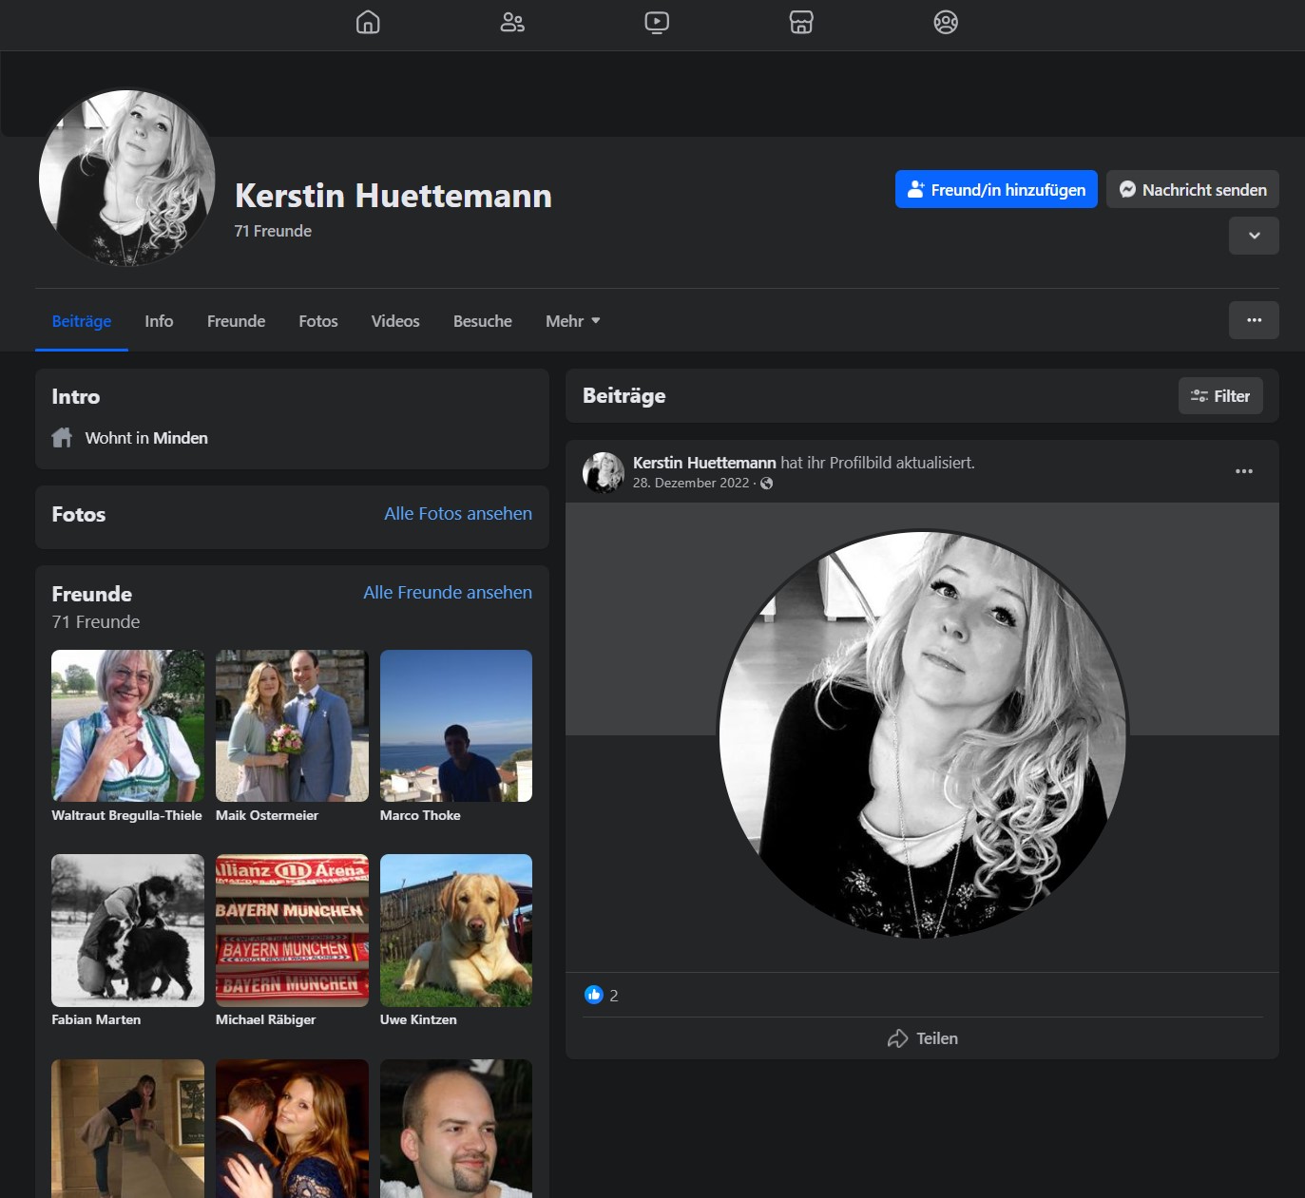Open the profile three-dots menu button
The width and height of the screenshot is (1305, 1198).
click(x=1254, y=320)
